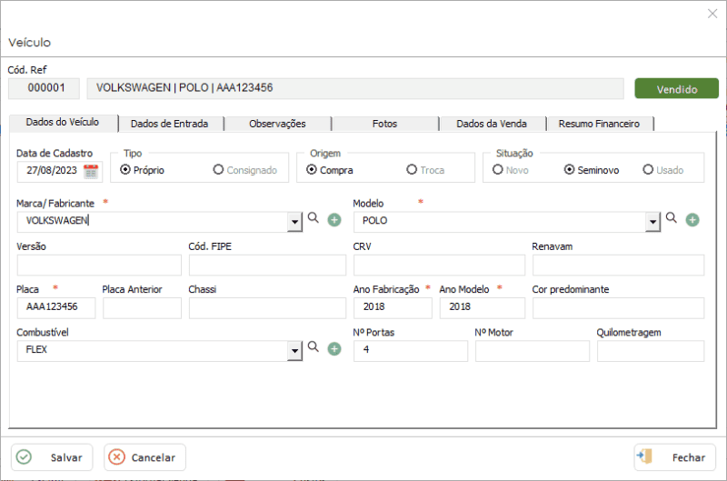The image size is (727, 481).
Task: Click the Quilometragem input field
Action: point(651,351)
